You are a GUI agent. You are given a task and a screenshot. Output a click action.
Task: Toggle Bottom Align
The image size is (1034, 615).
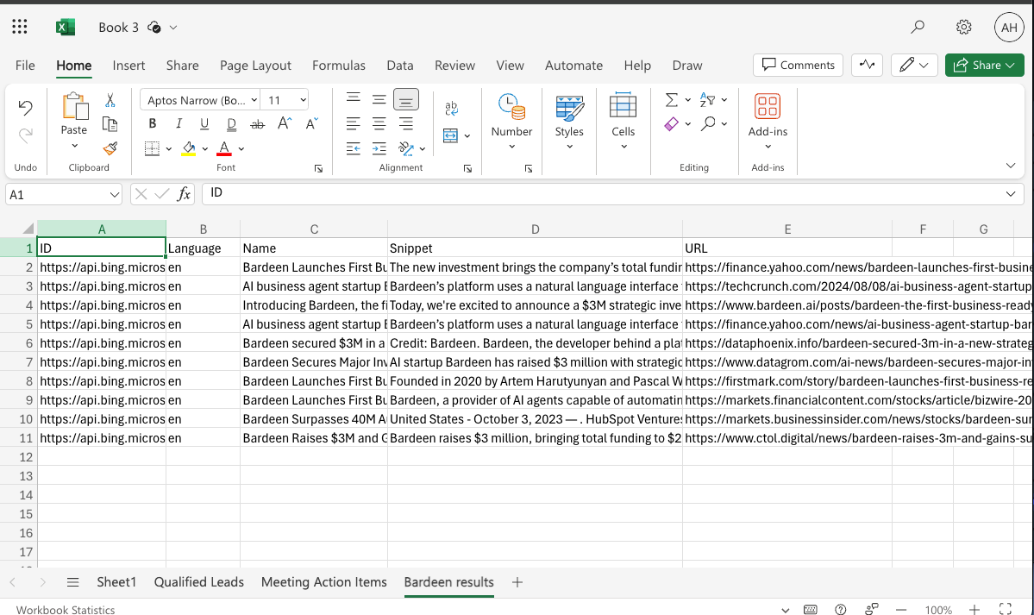[405, 99]
